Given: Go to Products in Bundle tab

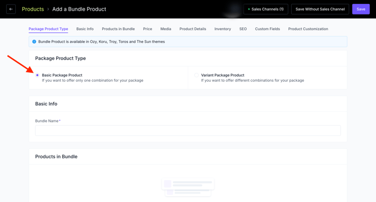Looking at the screenshot, I should click(x=118, y=29).
